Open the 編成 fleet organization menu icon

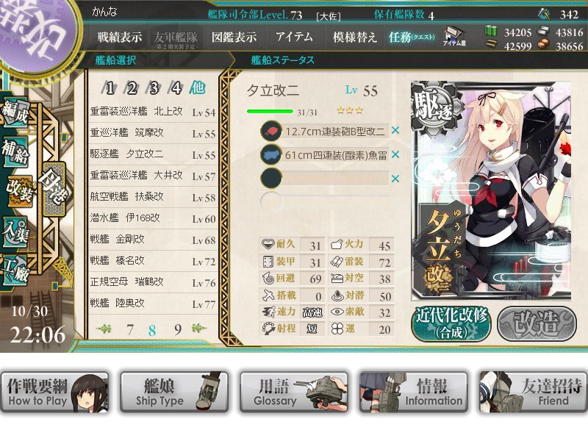pyautogui.click(x=15, y=112)
